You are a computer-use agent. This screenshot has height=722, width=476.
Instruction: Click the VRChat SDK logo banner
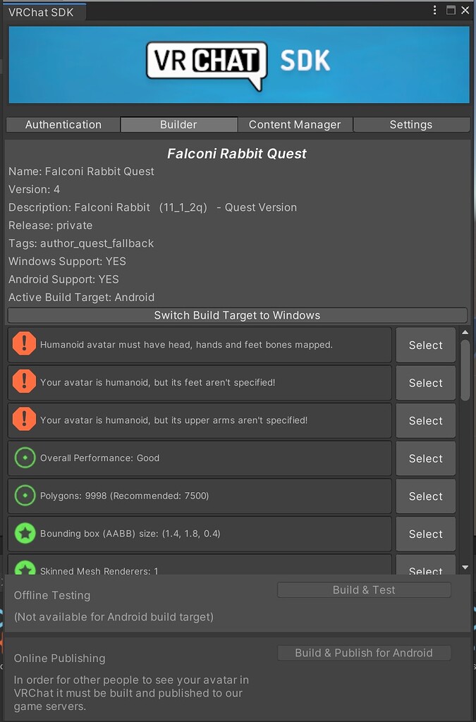click(x=238, y=63)
